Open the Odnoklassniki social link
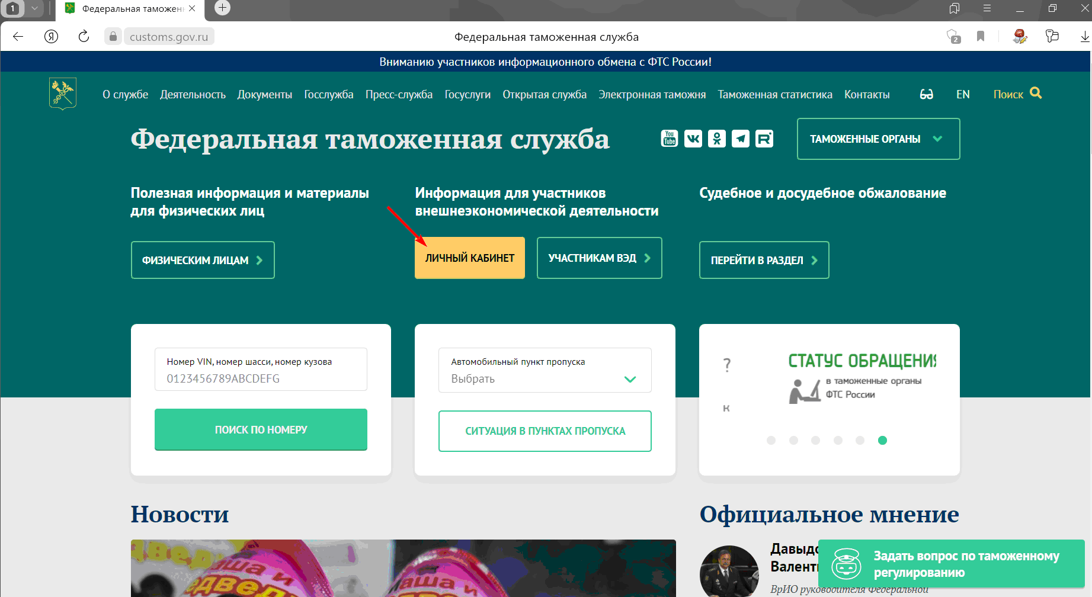The width and height of the screenshot is (1092, 597). tap(717, 139)
